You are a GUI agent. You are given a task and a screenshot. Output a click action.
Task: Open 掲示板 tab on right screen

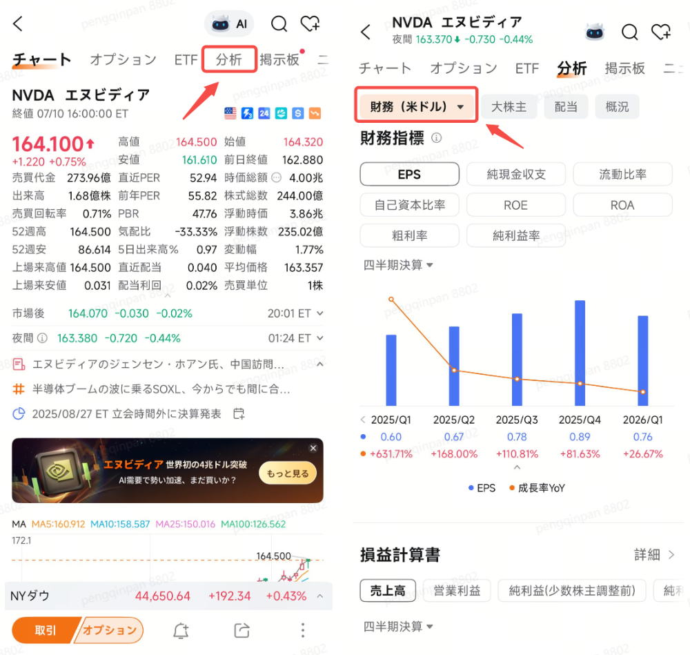tap(625, 68)
